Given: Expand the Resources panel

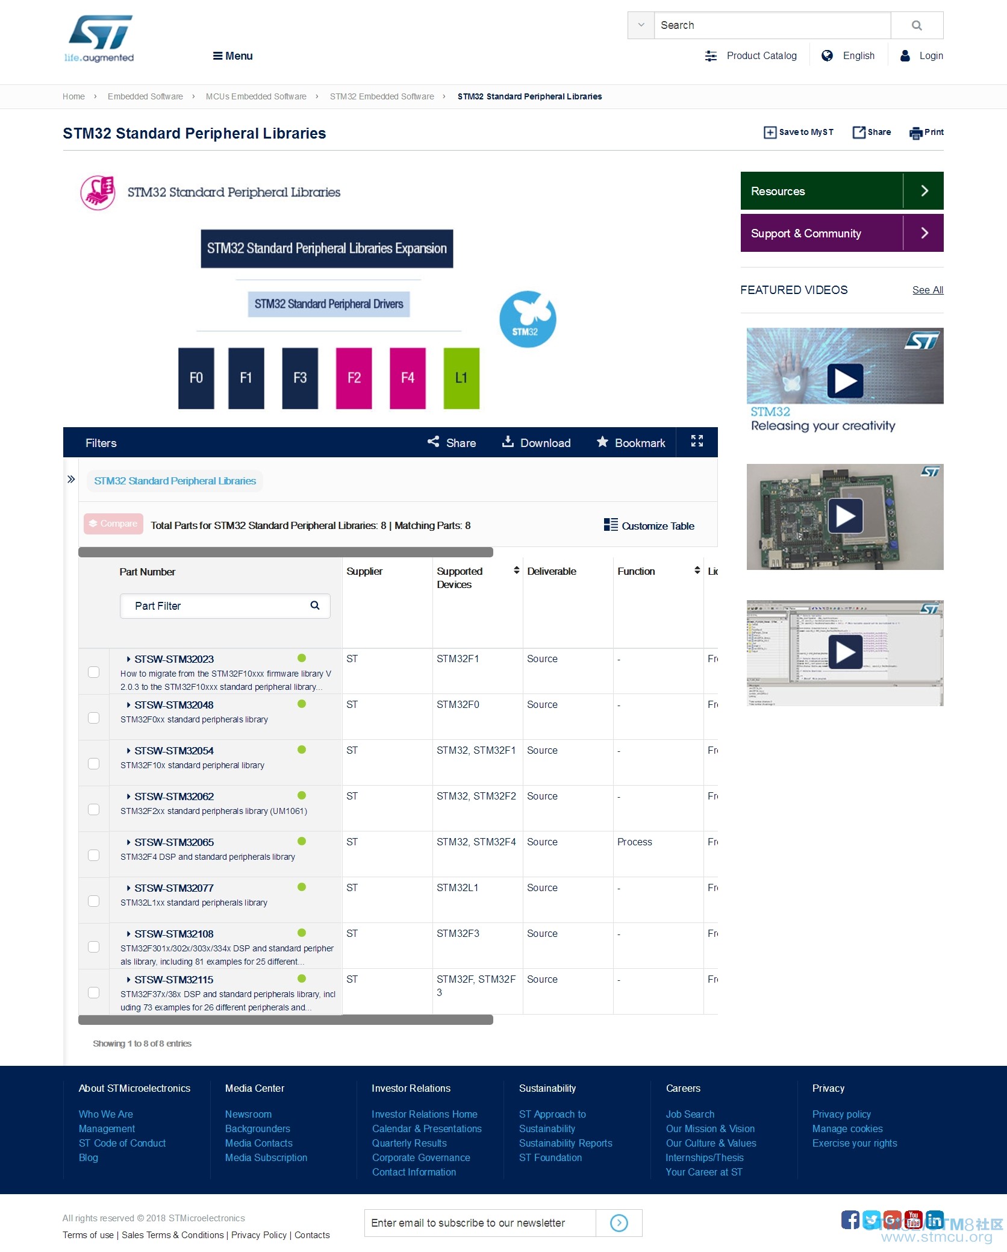Looking at the screenshot, I should point(842,191).
